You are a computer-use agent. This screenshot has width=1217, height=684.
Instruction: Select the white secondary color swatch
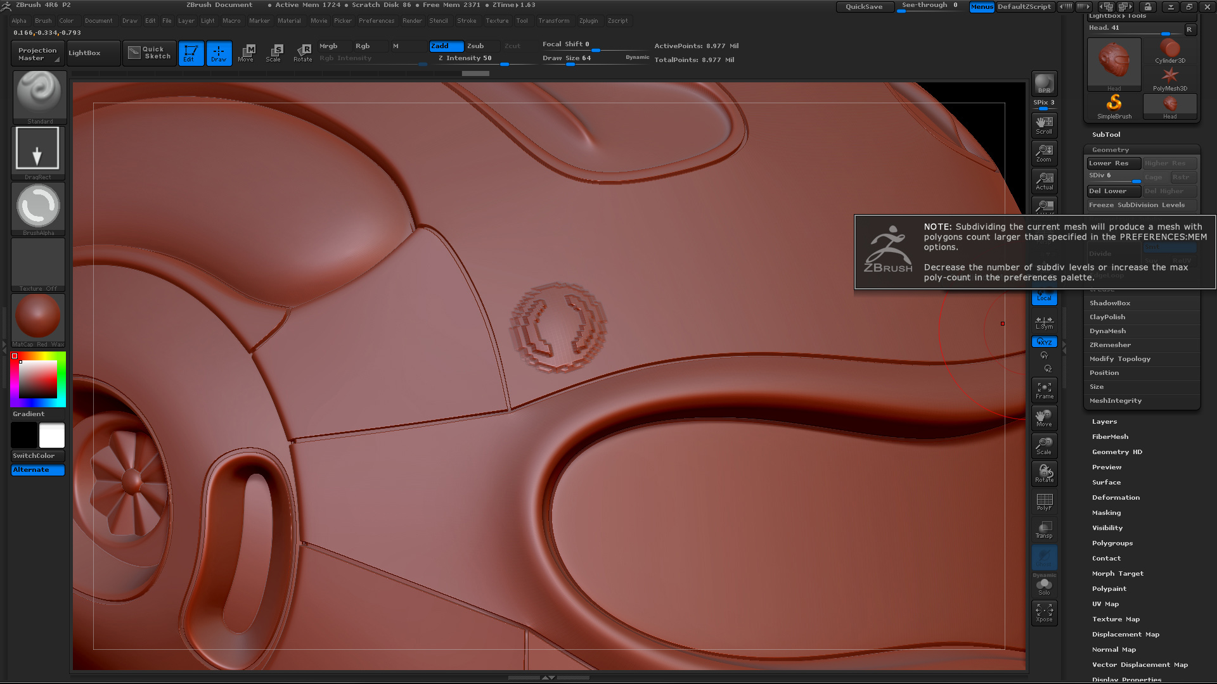pos(52,436)
